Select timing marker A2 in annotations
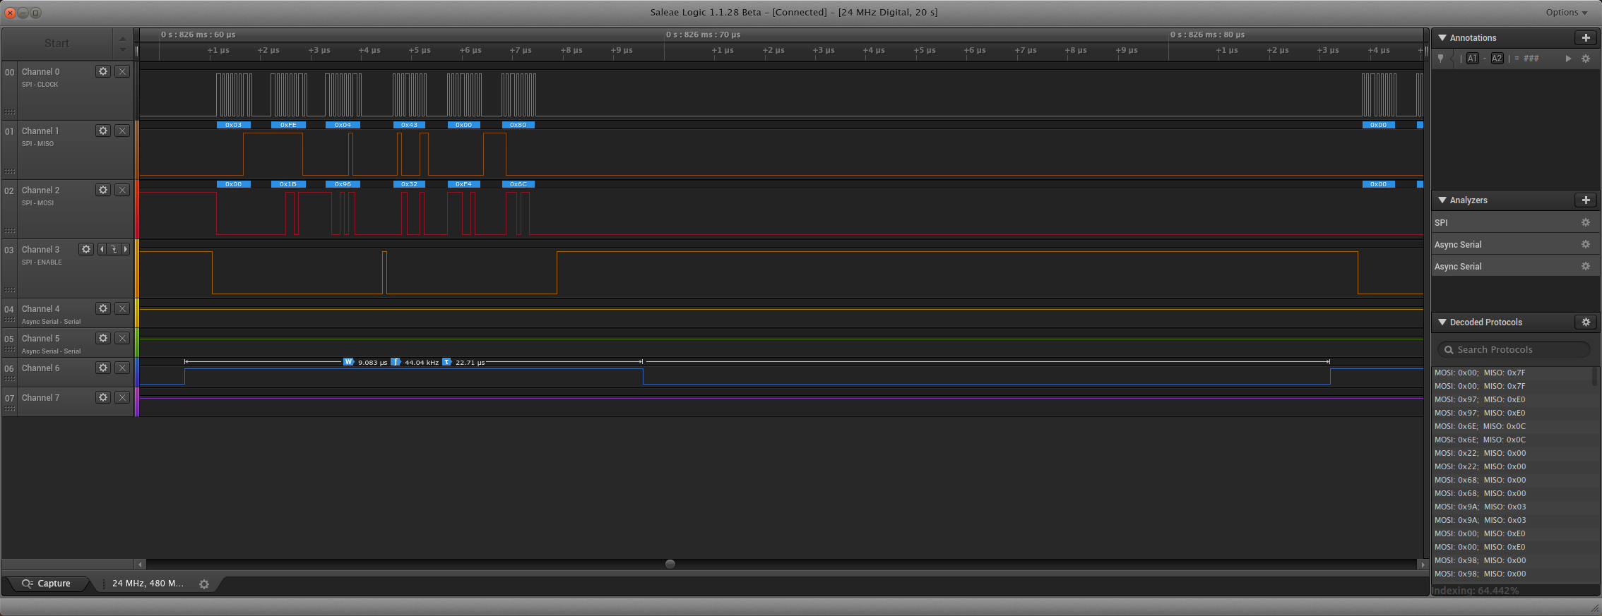The width and height of the screenshot is (1602, 616). pyautogui.click(x=1497, y=59)
